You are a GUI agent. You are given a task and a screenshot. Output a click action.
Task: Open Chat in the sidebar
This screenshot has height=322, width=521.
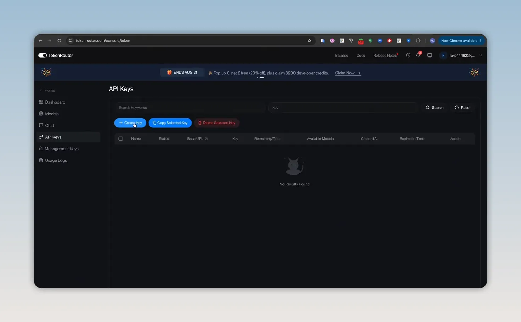click(x=68, y=126)
